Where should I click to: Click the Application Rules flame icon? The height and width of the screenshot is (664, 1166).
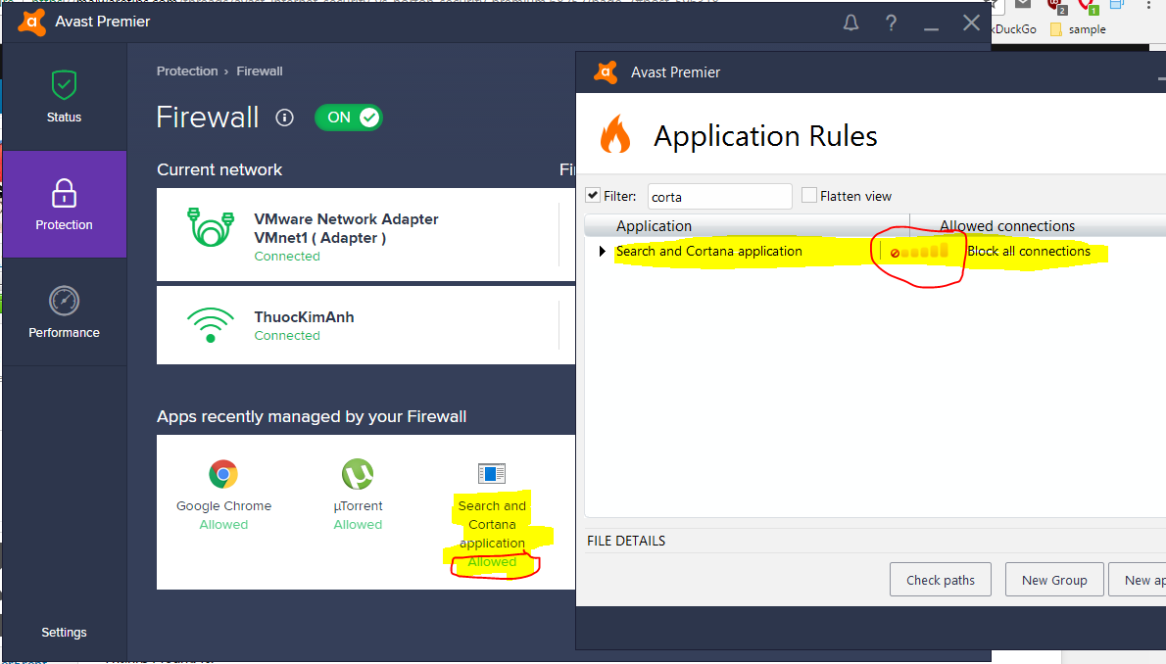(615, 134)
